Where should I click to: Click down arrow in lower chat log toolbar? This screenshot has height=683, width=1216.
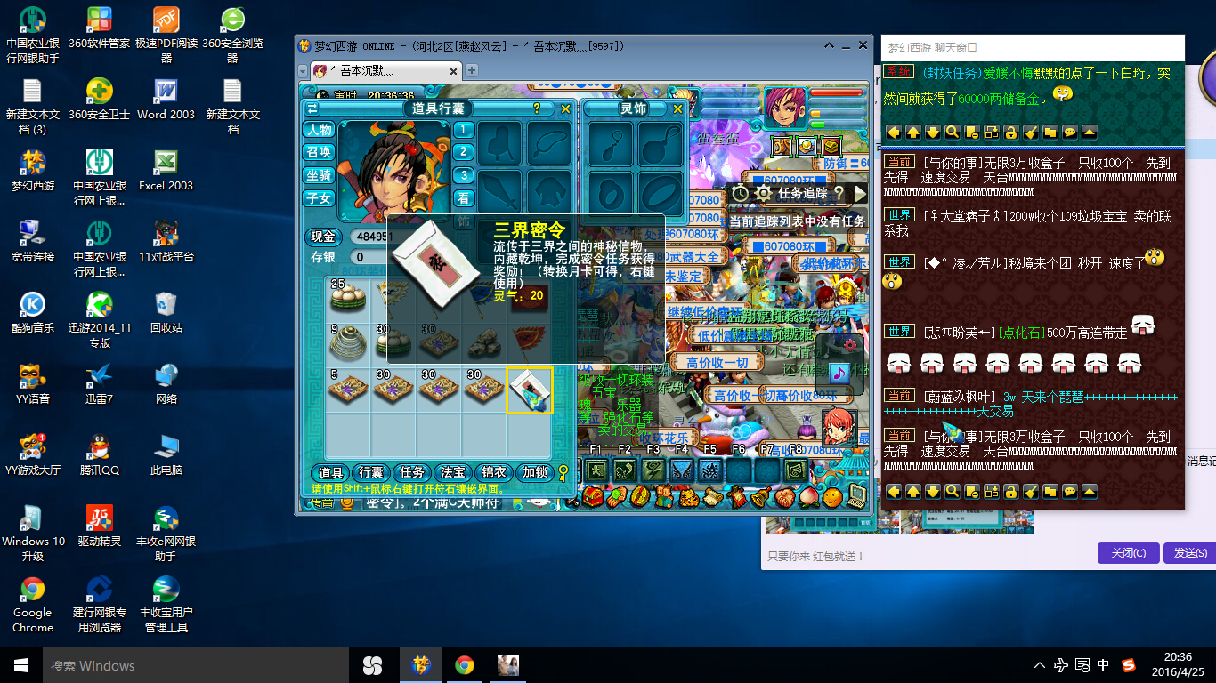932,491
